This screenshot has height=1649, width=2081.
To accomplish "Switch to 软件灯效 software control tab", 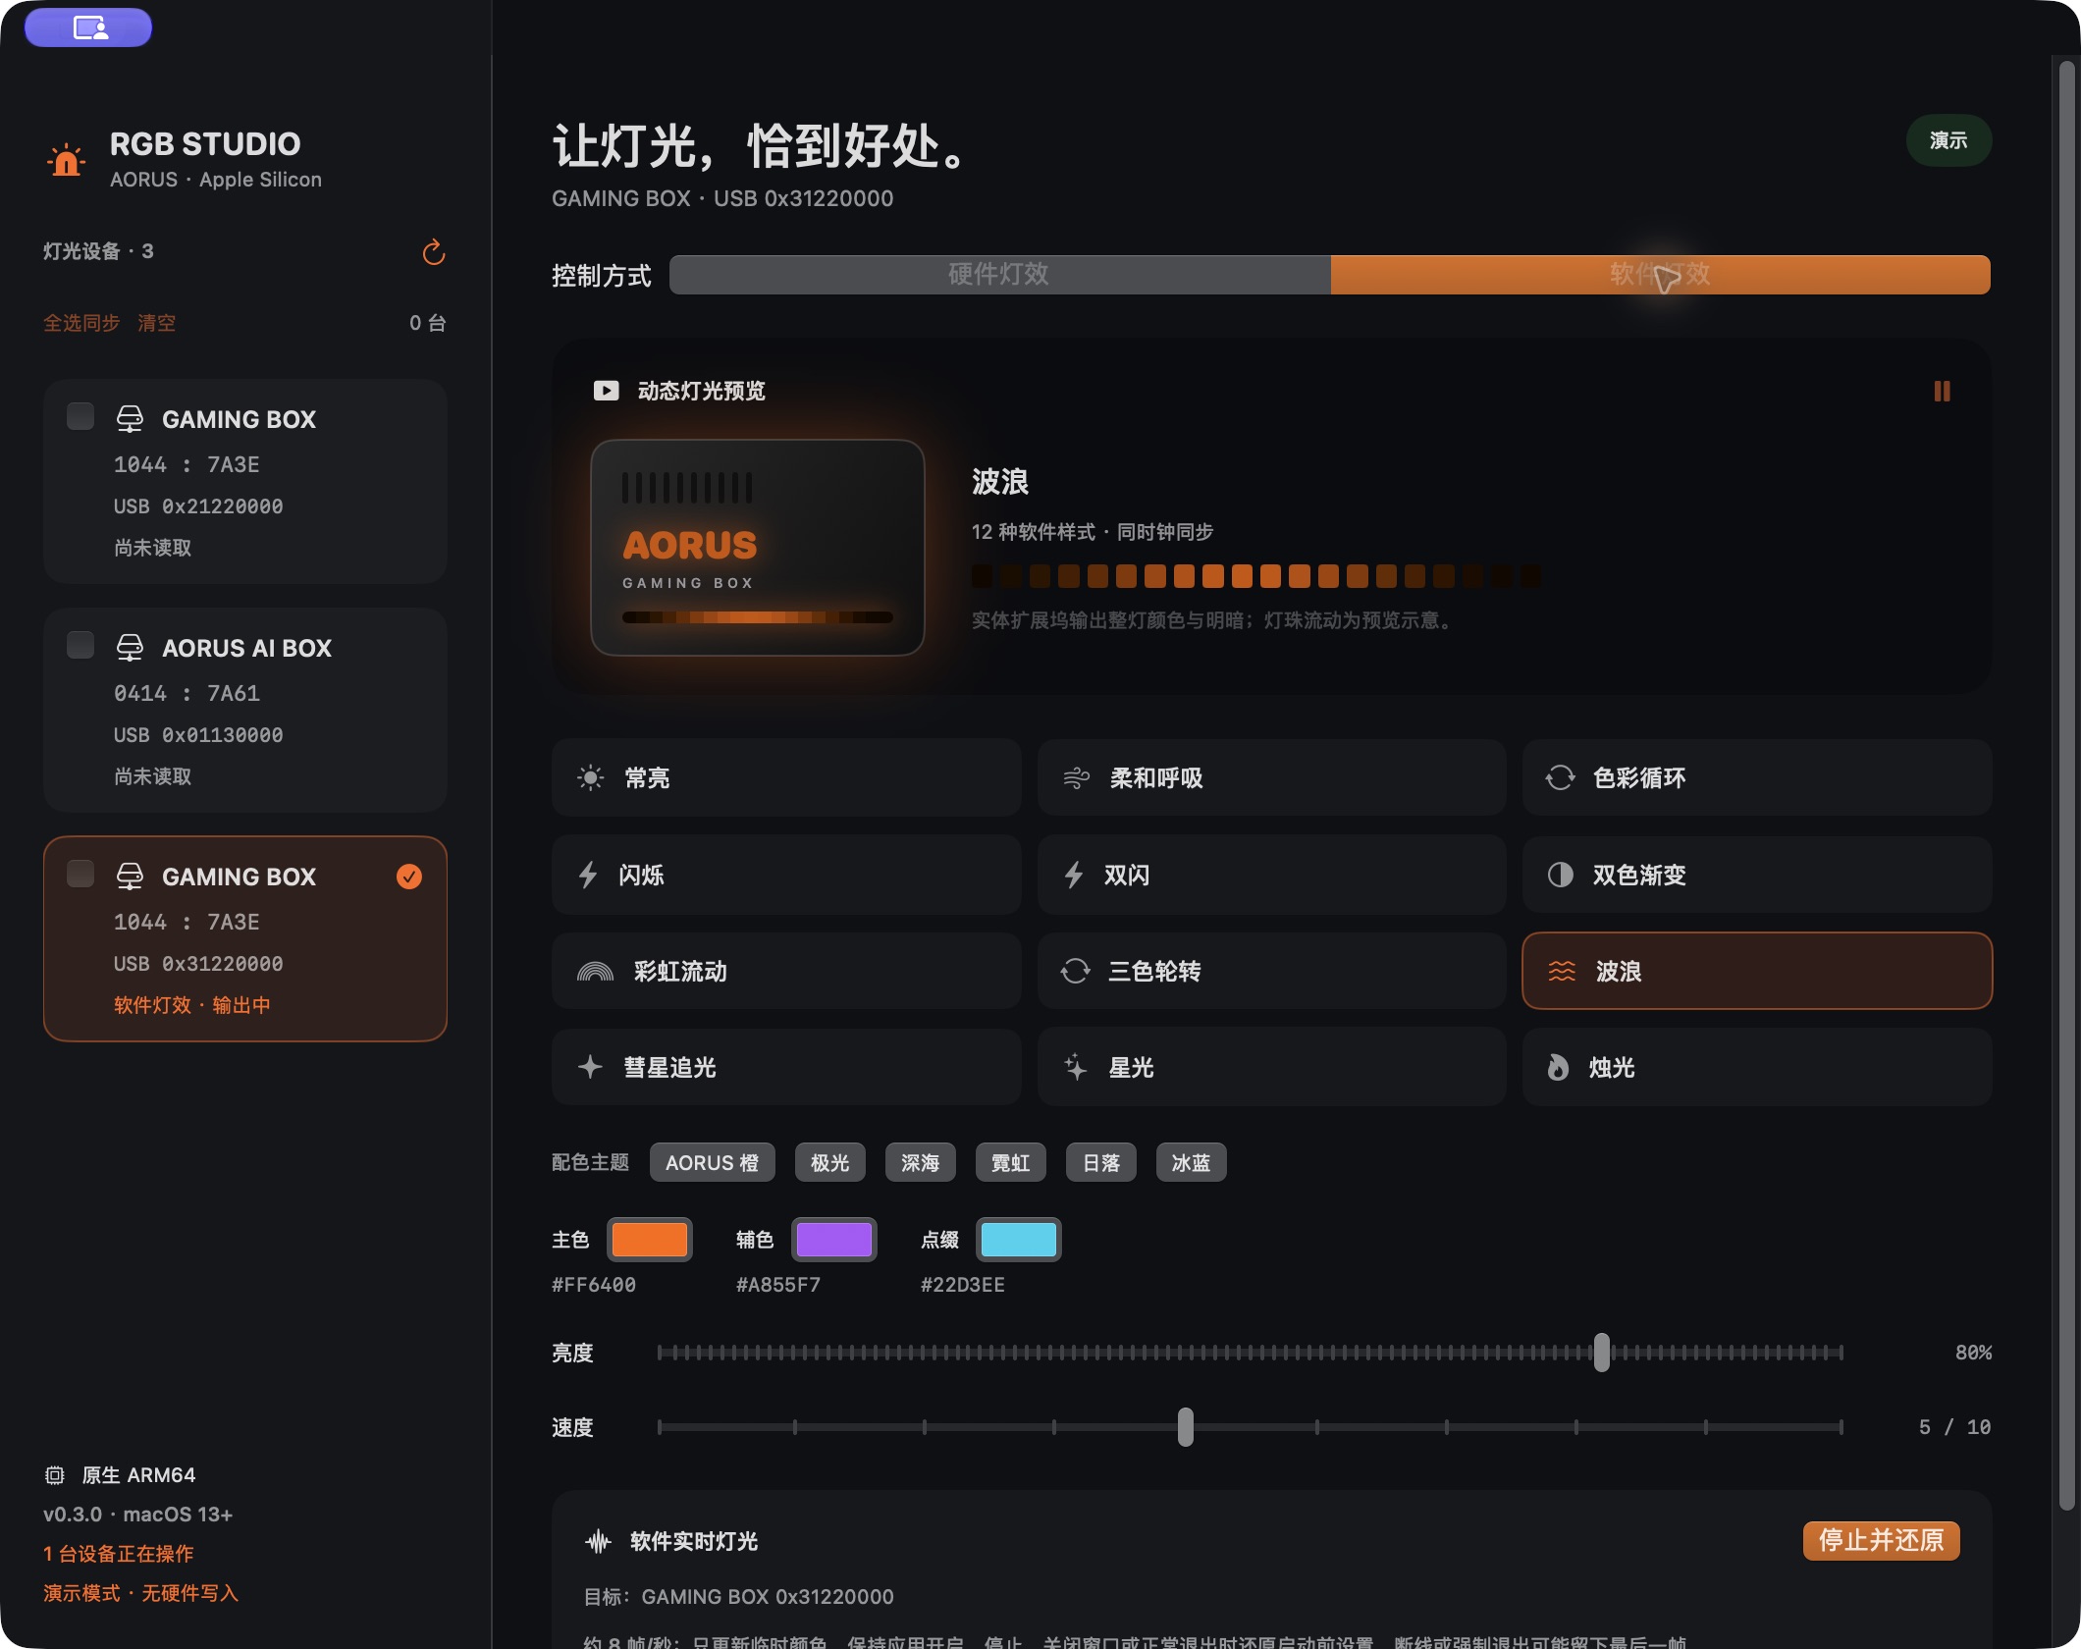I will point(1660,275).
